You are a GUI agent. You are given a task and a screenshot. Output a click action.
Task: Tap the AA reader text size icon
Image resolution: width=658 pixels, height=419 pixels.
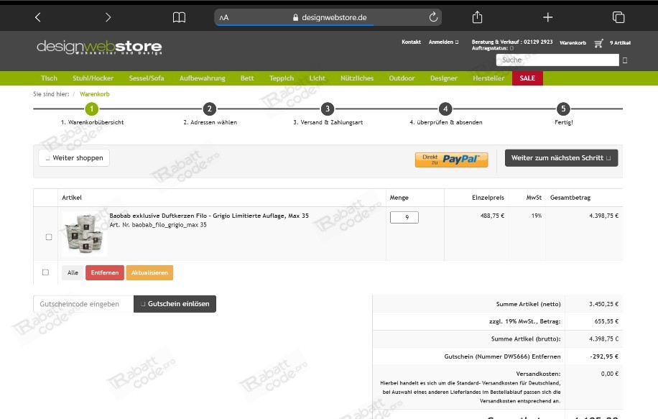tap(224, 18)
